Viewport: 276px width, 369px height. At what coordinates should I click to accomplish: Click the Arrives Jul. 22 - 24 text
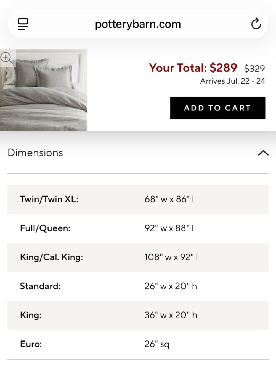[232, 81]
